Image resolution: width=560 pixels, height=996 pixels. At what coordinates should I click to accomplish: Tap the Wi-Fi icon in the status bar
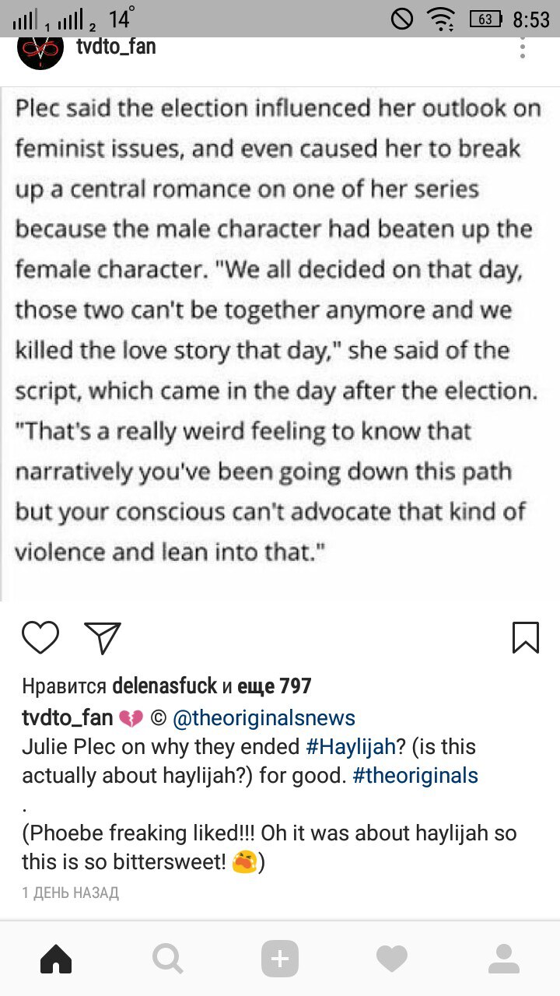tap(442, 18)
